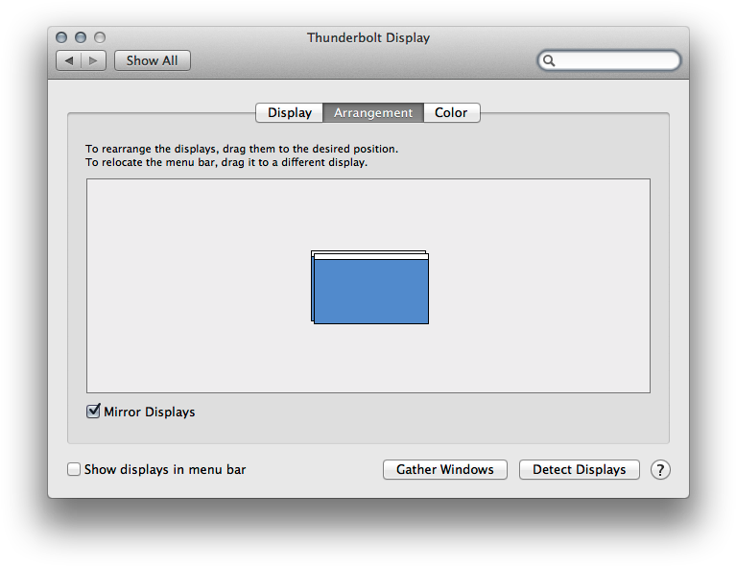The width and height of the screenshot is (736, 566).
Task: Go back using the left arrow button
Action: [69, 60]
